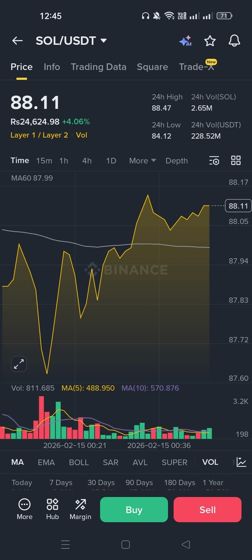Toggle the VOL sub-indicator
This screenshot has width=252, height=560.
click(x=210, y=462)
